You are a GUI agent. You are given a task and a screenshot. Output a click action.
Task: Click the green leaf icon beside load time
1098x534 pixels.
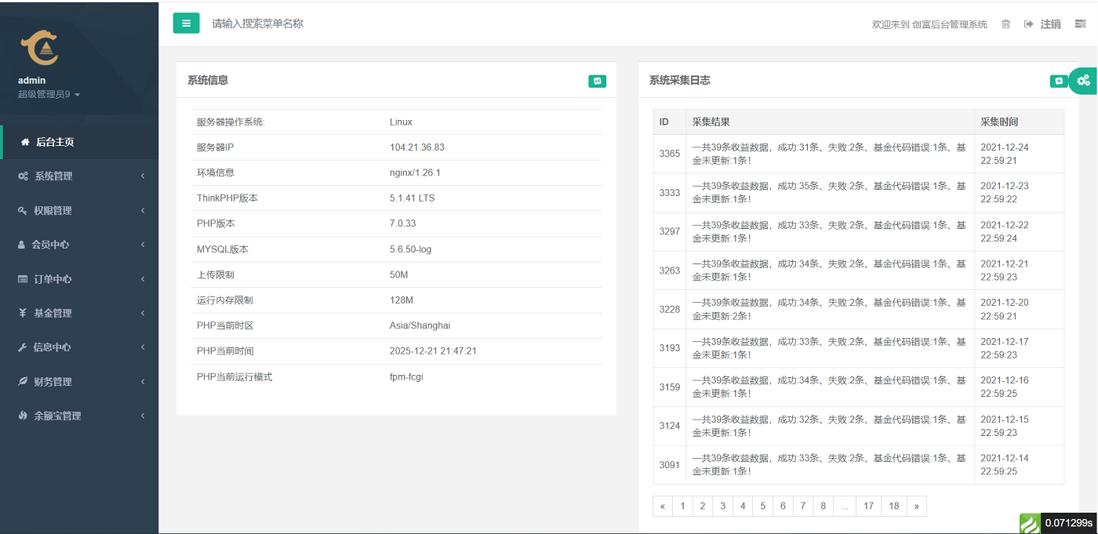click(1029, 523)
